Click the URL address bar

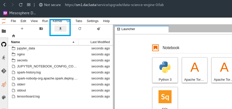(114, 5)
